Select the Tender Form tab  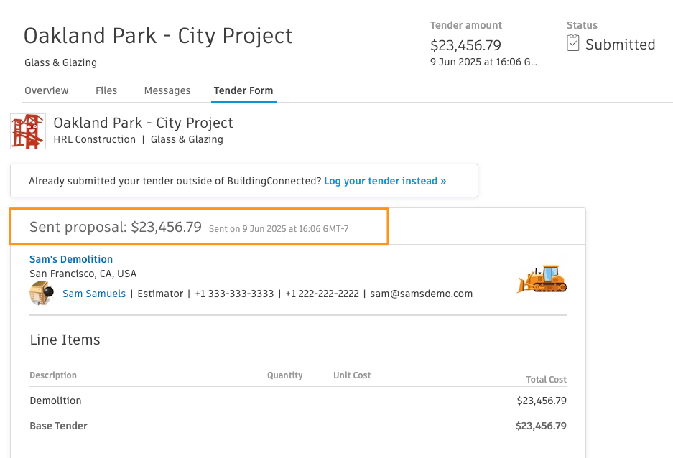(243, 90)
